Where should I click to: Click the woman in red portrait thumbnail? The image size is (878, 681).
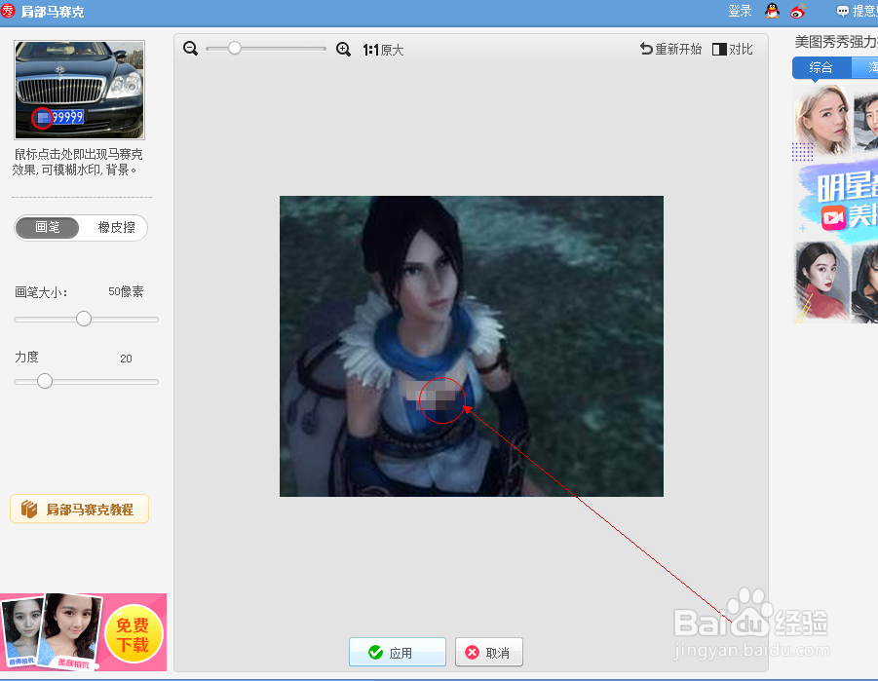click(x=822, y=283)
